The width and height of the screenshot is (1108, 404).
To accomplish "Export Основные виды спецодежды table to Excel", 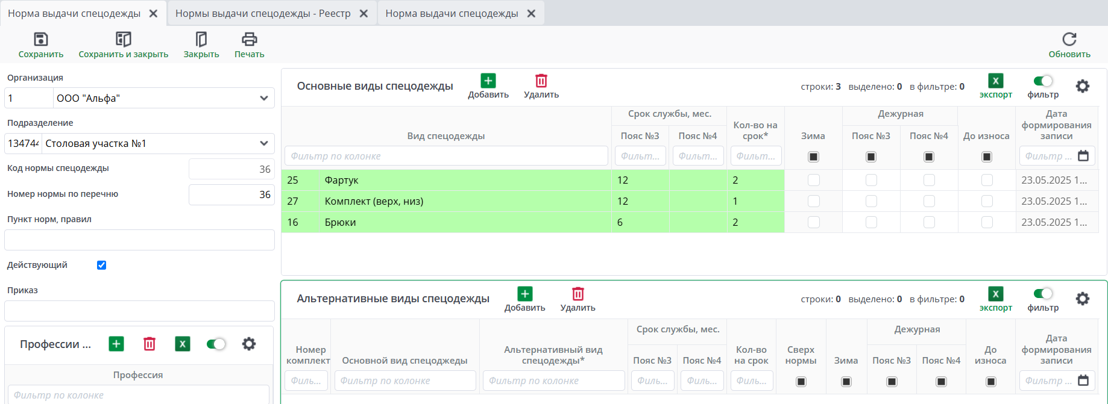I will click(x=995, y=81).
